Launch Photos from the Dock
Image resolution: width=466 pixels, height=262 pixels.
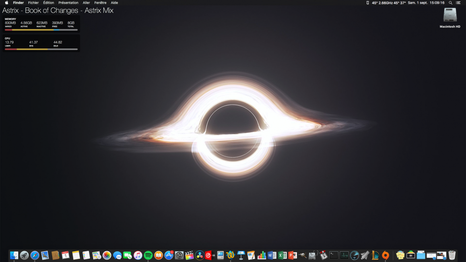[107, 255]
